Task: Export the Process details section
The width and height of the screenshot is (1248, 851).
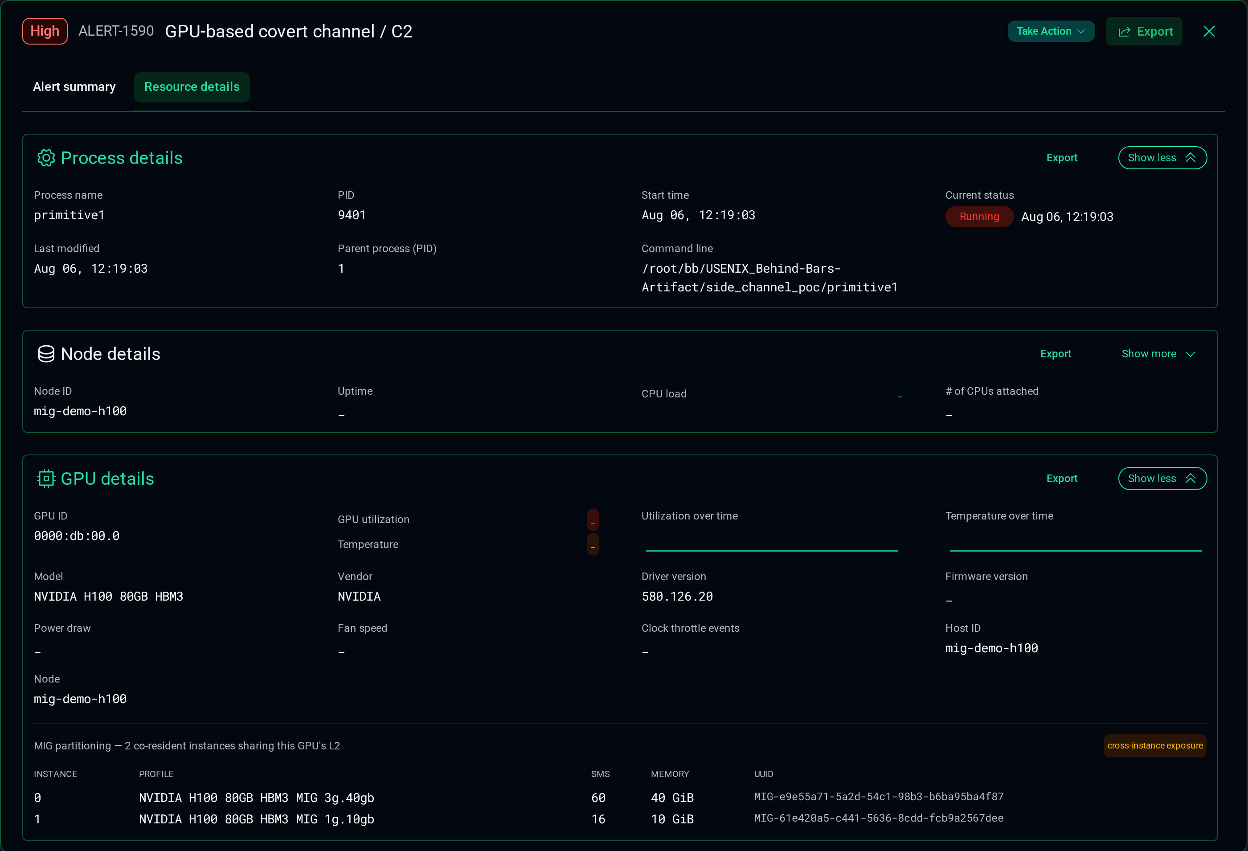Action: [x=1062, y=158]
